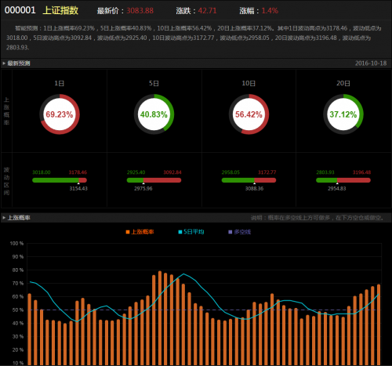The height and width of the screenshot is (366, 392).
Task: Click the 20日 37.12% probability ring
Action: click(x=343, y=114)
